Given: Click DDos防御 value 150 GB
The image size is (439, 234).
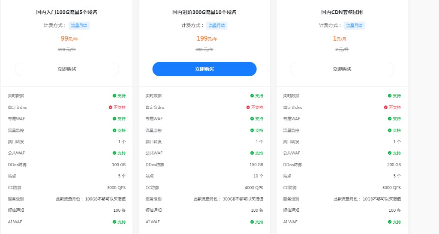Looking at the screenshot, I should [x=256, y=165].
